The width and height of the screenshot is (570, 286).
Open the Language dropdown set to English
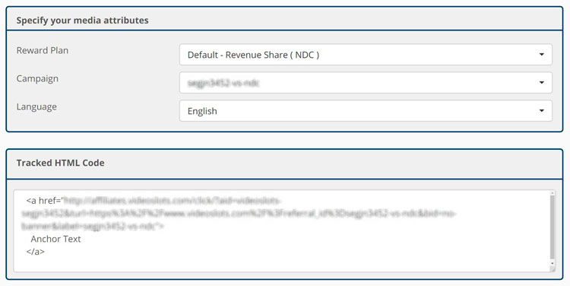(x=366, y=111)
